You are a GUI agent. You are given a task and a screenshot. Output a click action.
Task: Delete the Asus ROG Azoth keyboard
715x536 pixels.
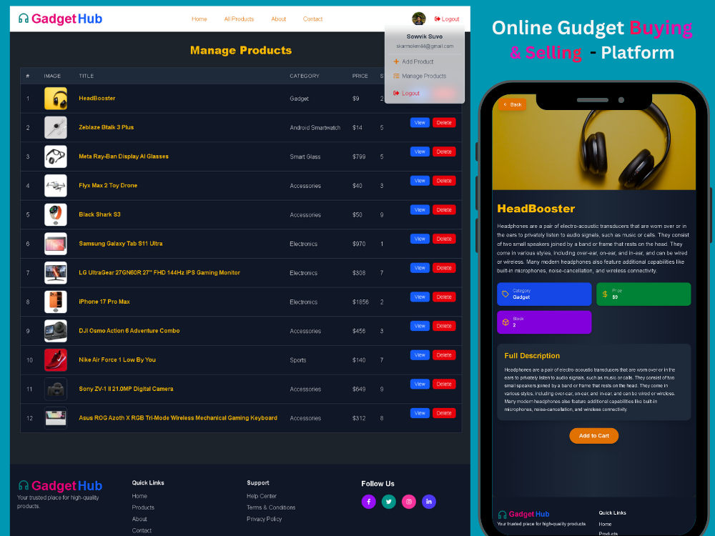pos(444,413)
